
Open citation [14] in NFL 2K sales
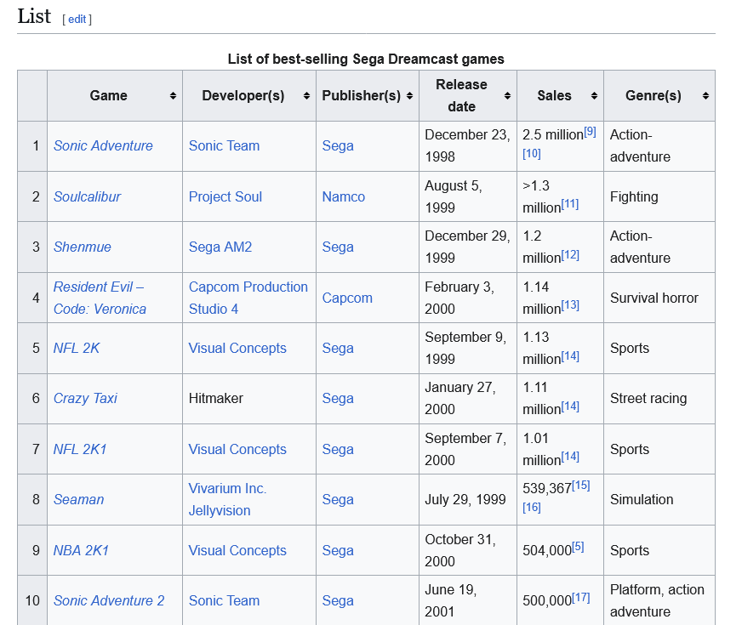[570, 356]
